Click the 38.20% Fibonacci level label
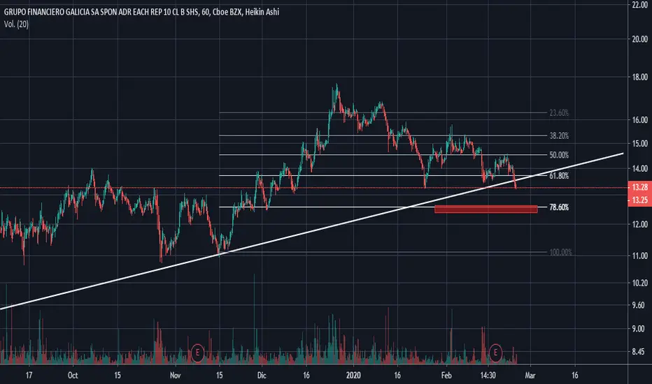The height and width of the screenshot is (384, 652). point(559,136)
